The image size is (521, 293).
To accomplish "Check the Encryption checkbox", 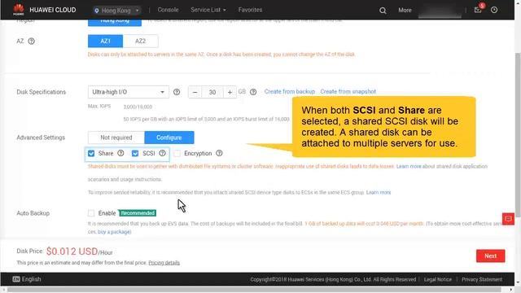I will (x=177, y=153).
